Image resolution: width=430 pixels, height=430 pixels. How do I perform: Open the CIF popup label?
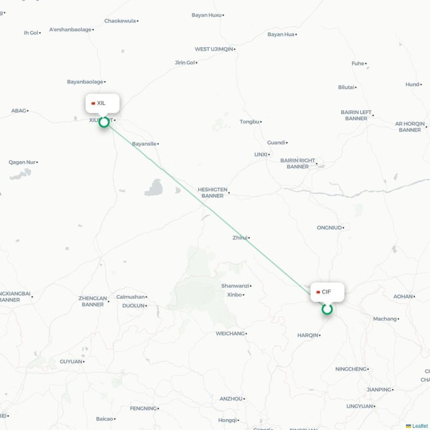[x=327, y=292]
